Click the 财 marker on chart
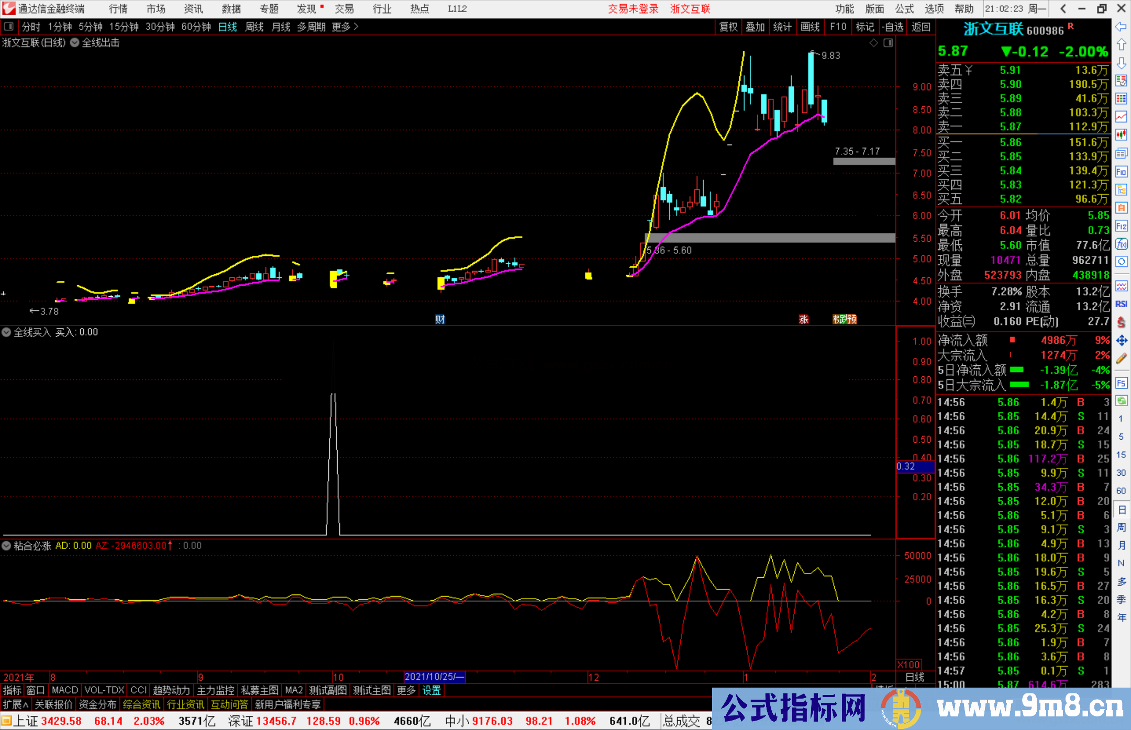This screenshot has width=1131, height=730. [x=440, y=319]
